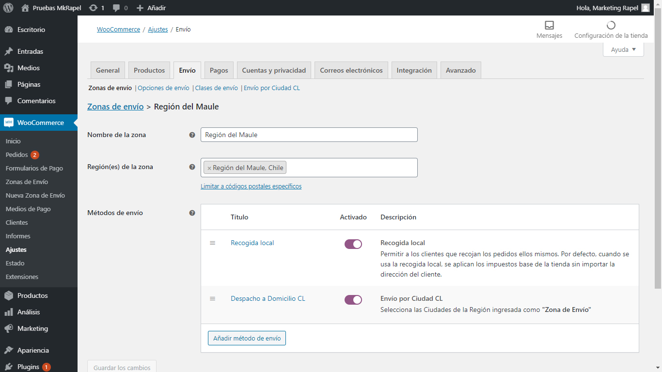Remove Región del Maule, Chile tag
This screenshot has height=372, width=662.
click(209, 168)
